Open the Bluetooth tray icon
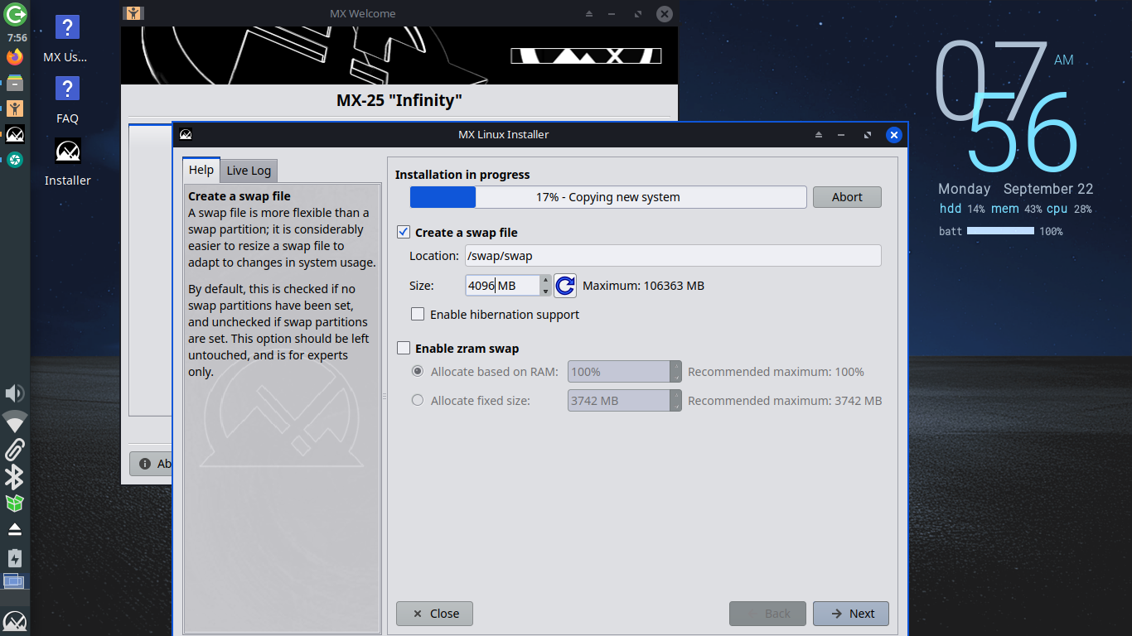 [14, 477]
